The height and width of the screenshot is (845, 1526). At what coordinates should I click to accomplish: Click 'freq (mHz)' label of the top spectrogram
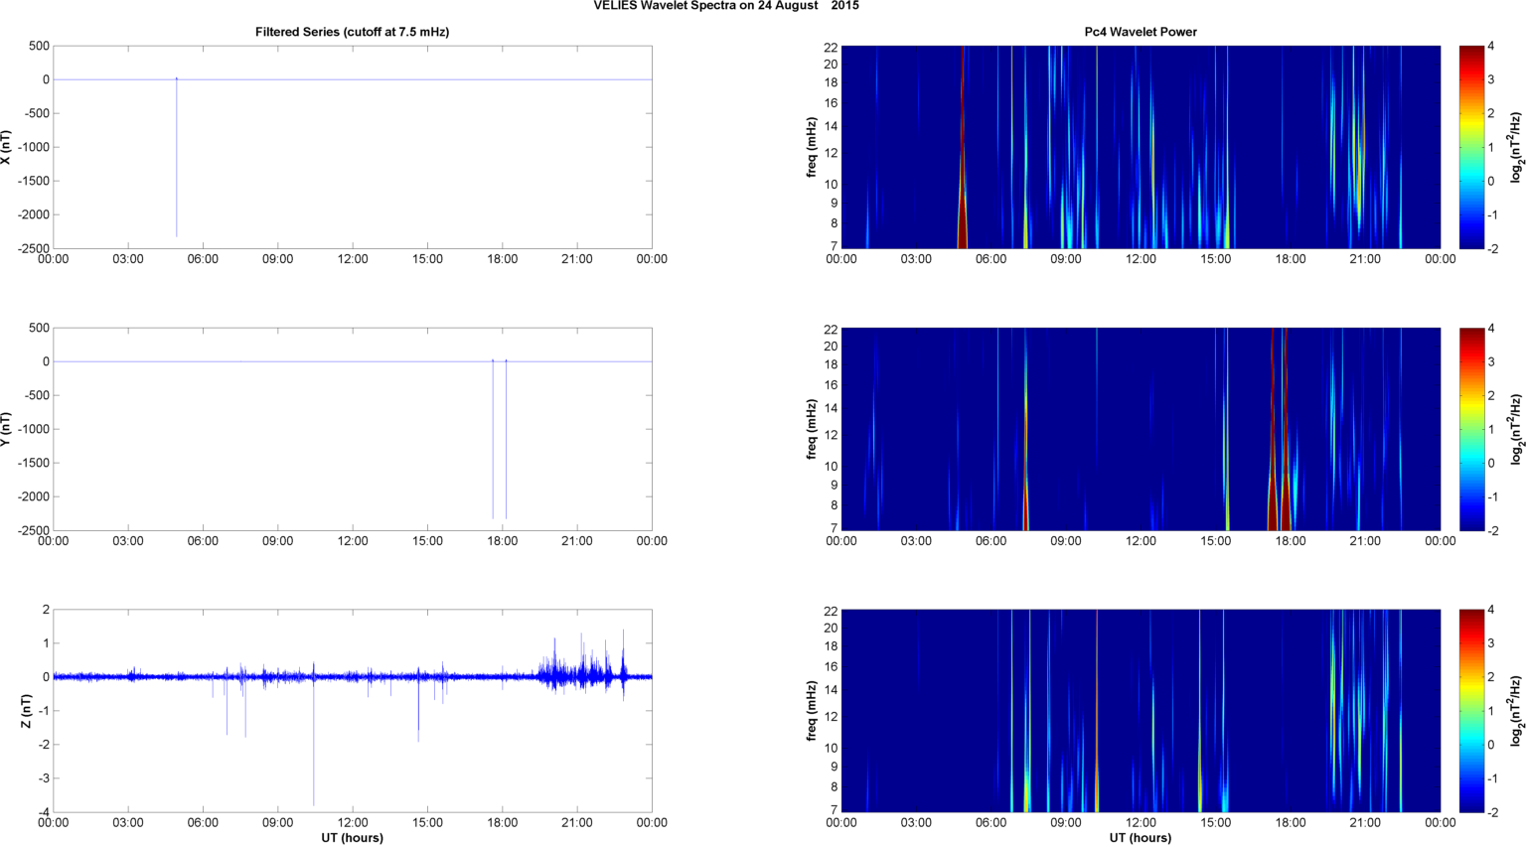(x=812, y=147)
